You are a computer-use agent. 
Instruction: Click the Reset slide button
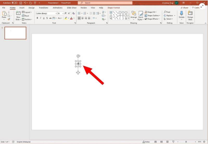[25, 16]
